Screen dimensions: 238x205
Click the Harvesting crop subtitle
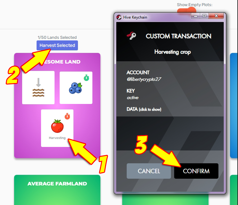(173, 52)
